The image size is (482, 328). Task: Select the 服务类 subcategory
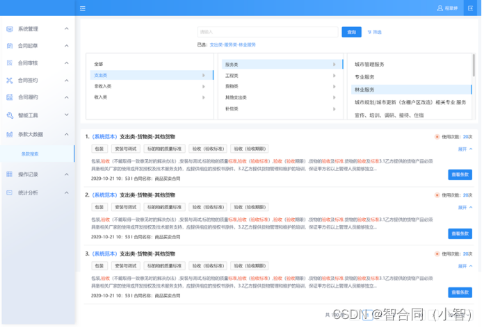coord(282,65)
